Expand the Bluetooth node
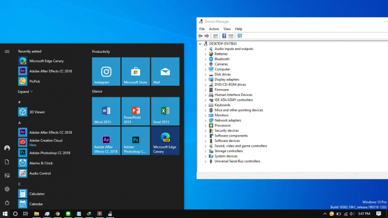Screen dimensions: 388x218 [x=205, y=59]
